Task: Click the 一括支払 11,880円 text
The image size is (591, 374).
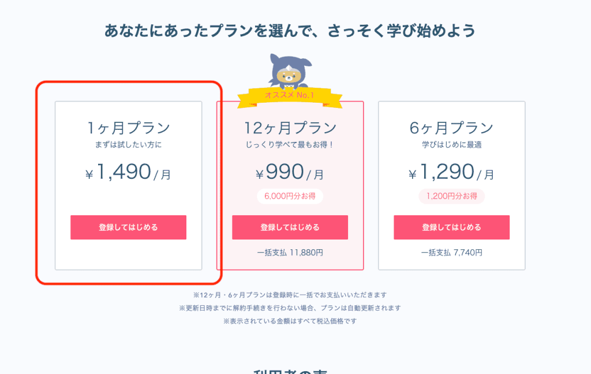Action: [290, 252]
